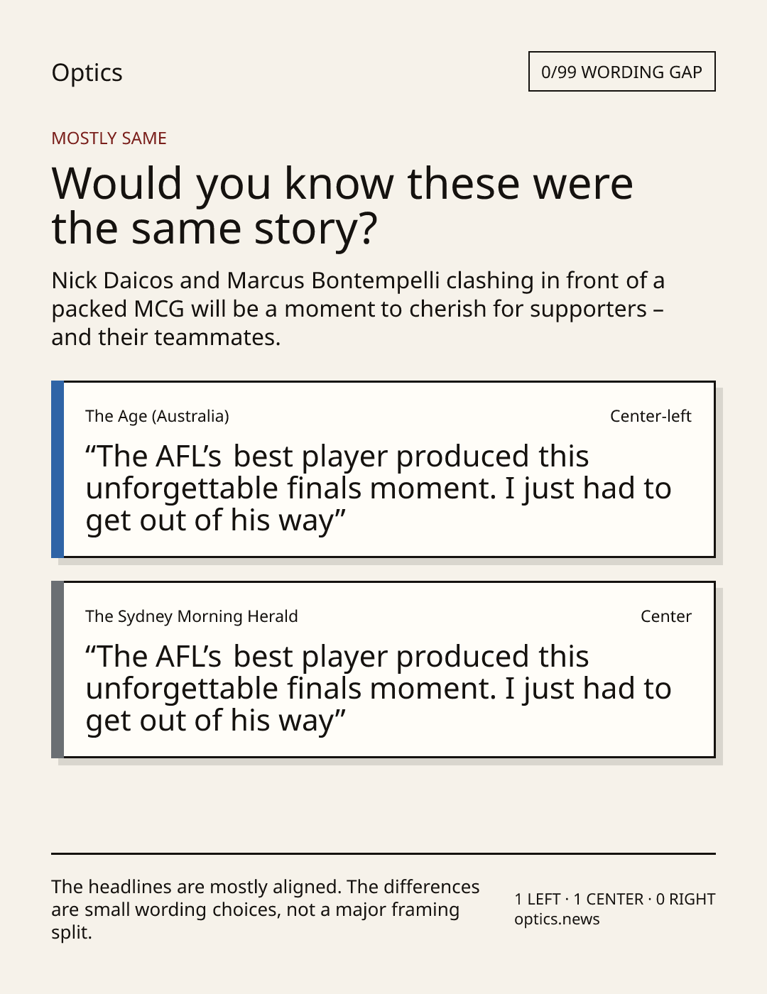The width and height of the screenshot is (767, 994).
Task: Open The Age (Australia) headline card
Action: tap(383, 469)
